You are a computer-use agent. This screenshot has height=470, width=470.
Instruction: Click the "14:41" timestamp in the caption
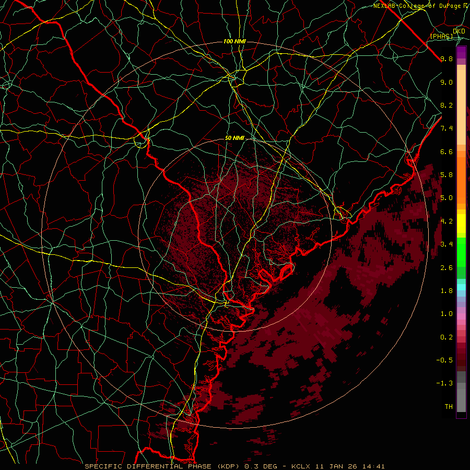coord(373,466)
